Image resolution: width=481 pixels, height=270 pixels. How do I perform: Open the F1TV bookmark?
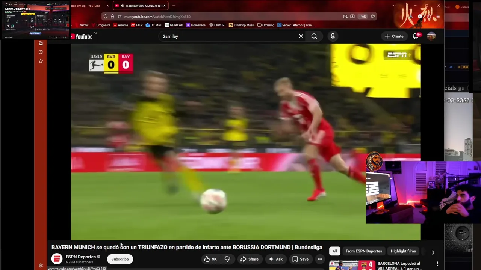(137, 25)
